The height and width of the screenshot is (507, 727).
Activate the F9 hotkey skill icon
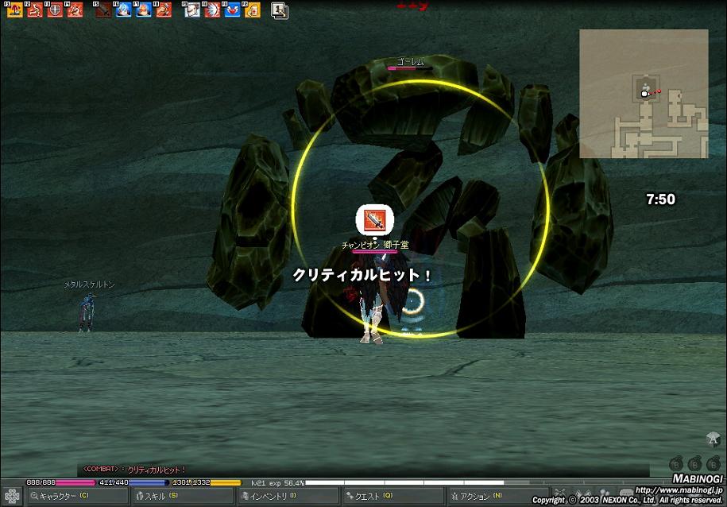192,10
